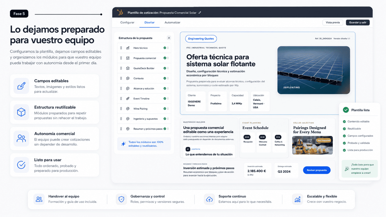Open more-options menu for Resumen y próximos pasos
The height and width of the screenshot is (217, 386).
168,129
